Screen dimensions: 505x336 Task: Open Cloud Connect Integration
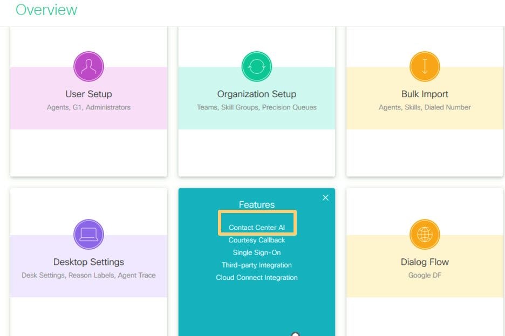(x=257, y=277)
